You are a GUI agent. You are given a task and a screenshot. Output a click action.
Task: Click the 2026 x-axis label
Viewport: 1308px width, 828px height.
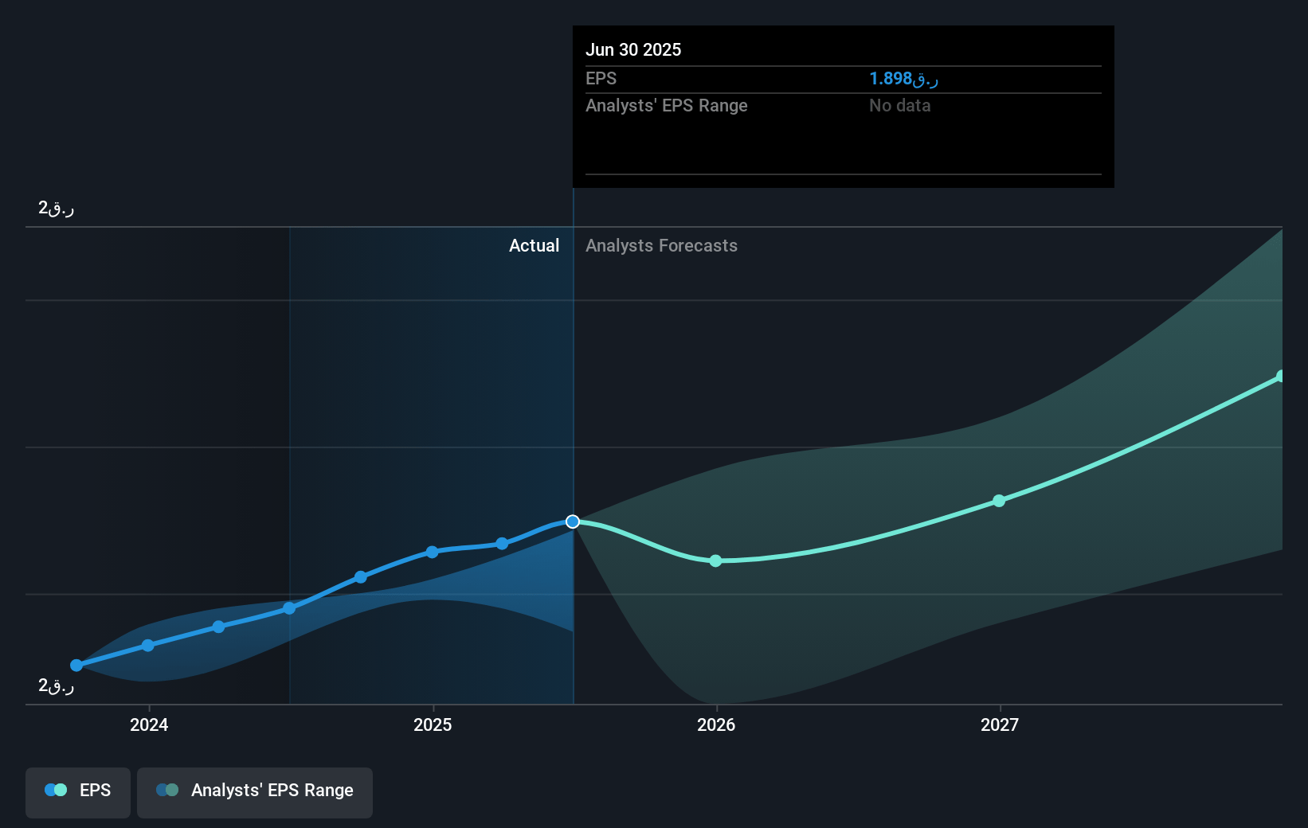pyautogui.click(x=716, y=724)
